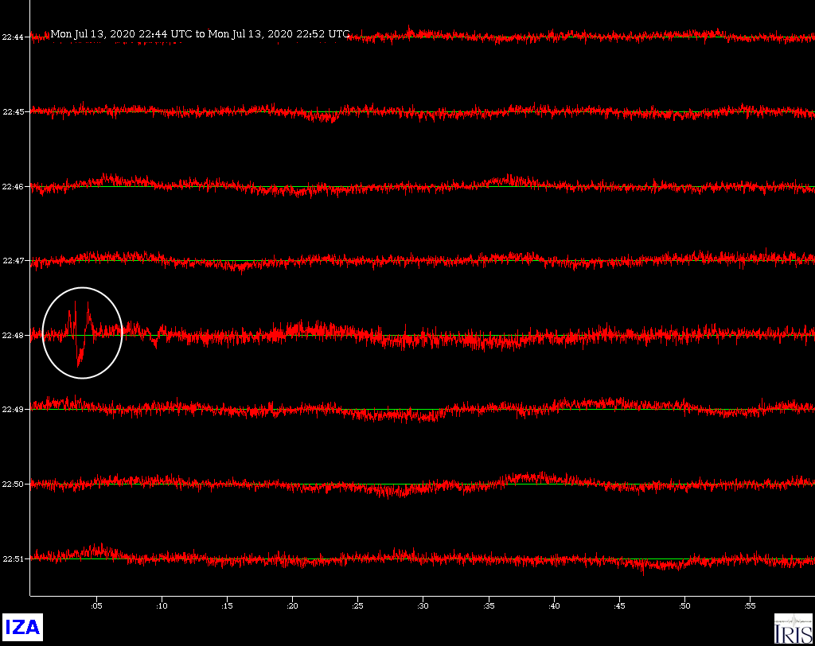Click the :50 seconds axis tick

coord(684,606)
